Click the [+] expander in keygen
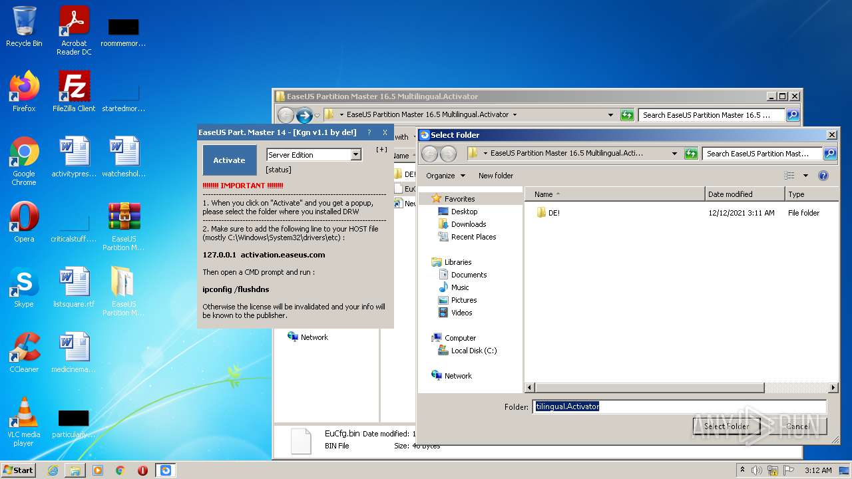The image size is (852, 479). [381, 150]
